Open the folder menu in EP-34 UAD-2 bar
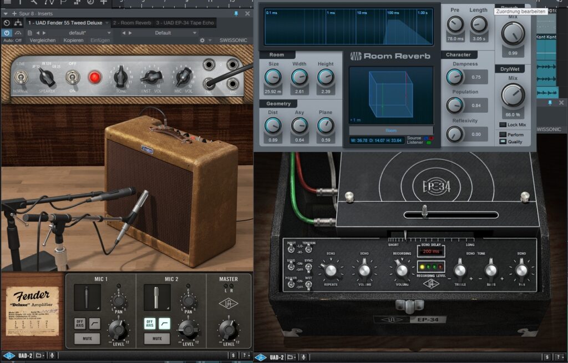Screen dimensions: 568x363 (291, 357)
